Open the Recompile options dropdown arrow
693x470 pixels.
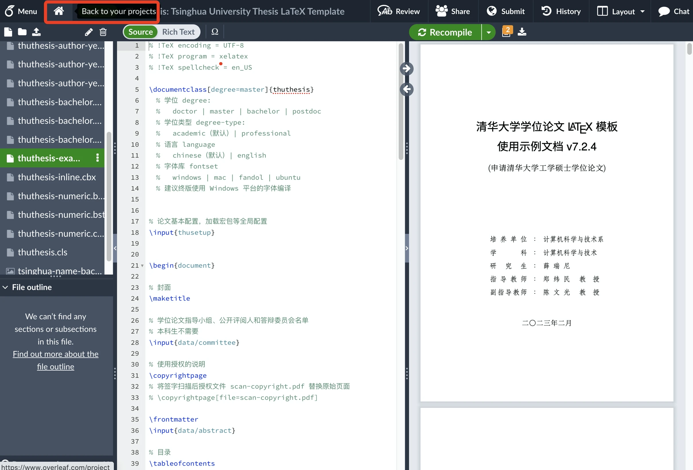[x=488, y=32]
